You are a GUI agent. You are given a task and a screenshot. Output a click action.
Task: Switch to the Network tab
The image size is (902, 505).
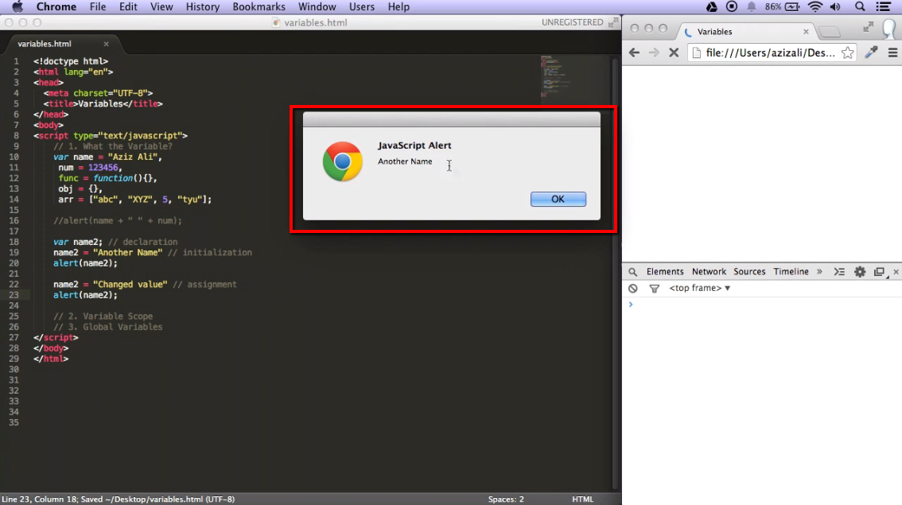click(709, 271)
